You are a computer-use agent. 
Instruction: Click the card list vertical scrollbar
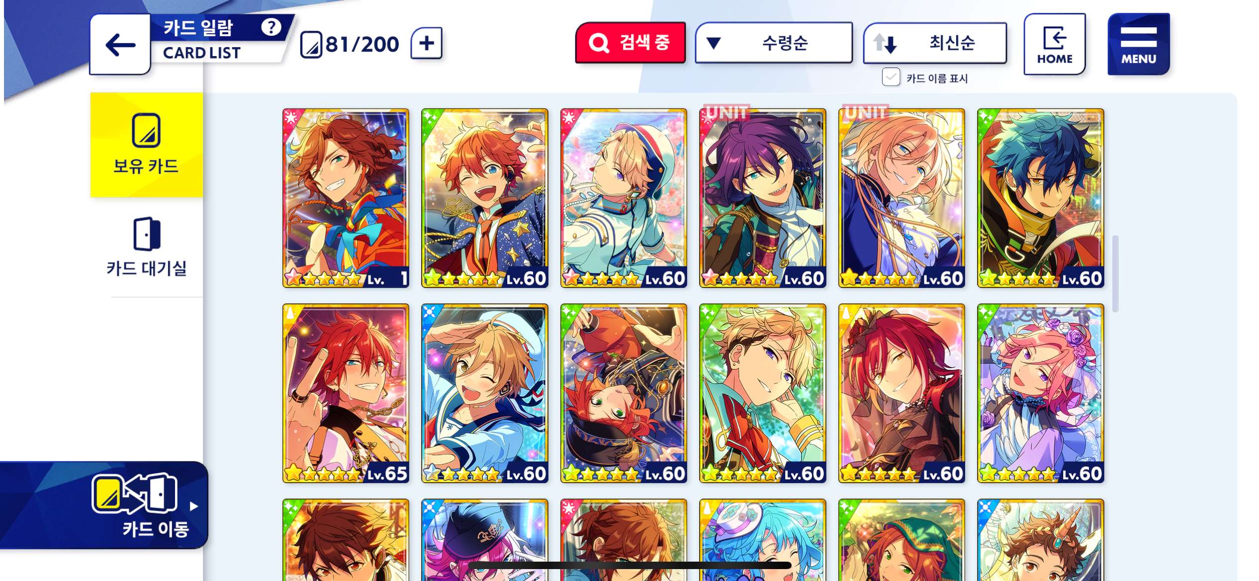coord(1115,274)
